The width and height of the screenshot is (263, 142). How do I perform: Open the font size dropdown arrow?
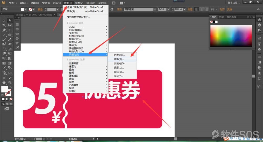pyautogui.click(x=185, y=9)
